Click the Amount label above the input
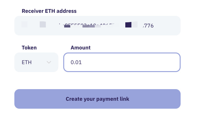This screenshot has height=116, width=202. (80, 48)
